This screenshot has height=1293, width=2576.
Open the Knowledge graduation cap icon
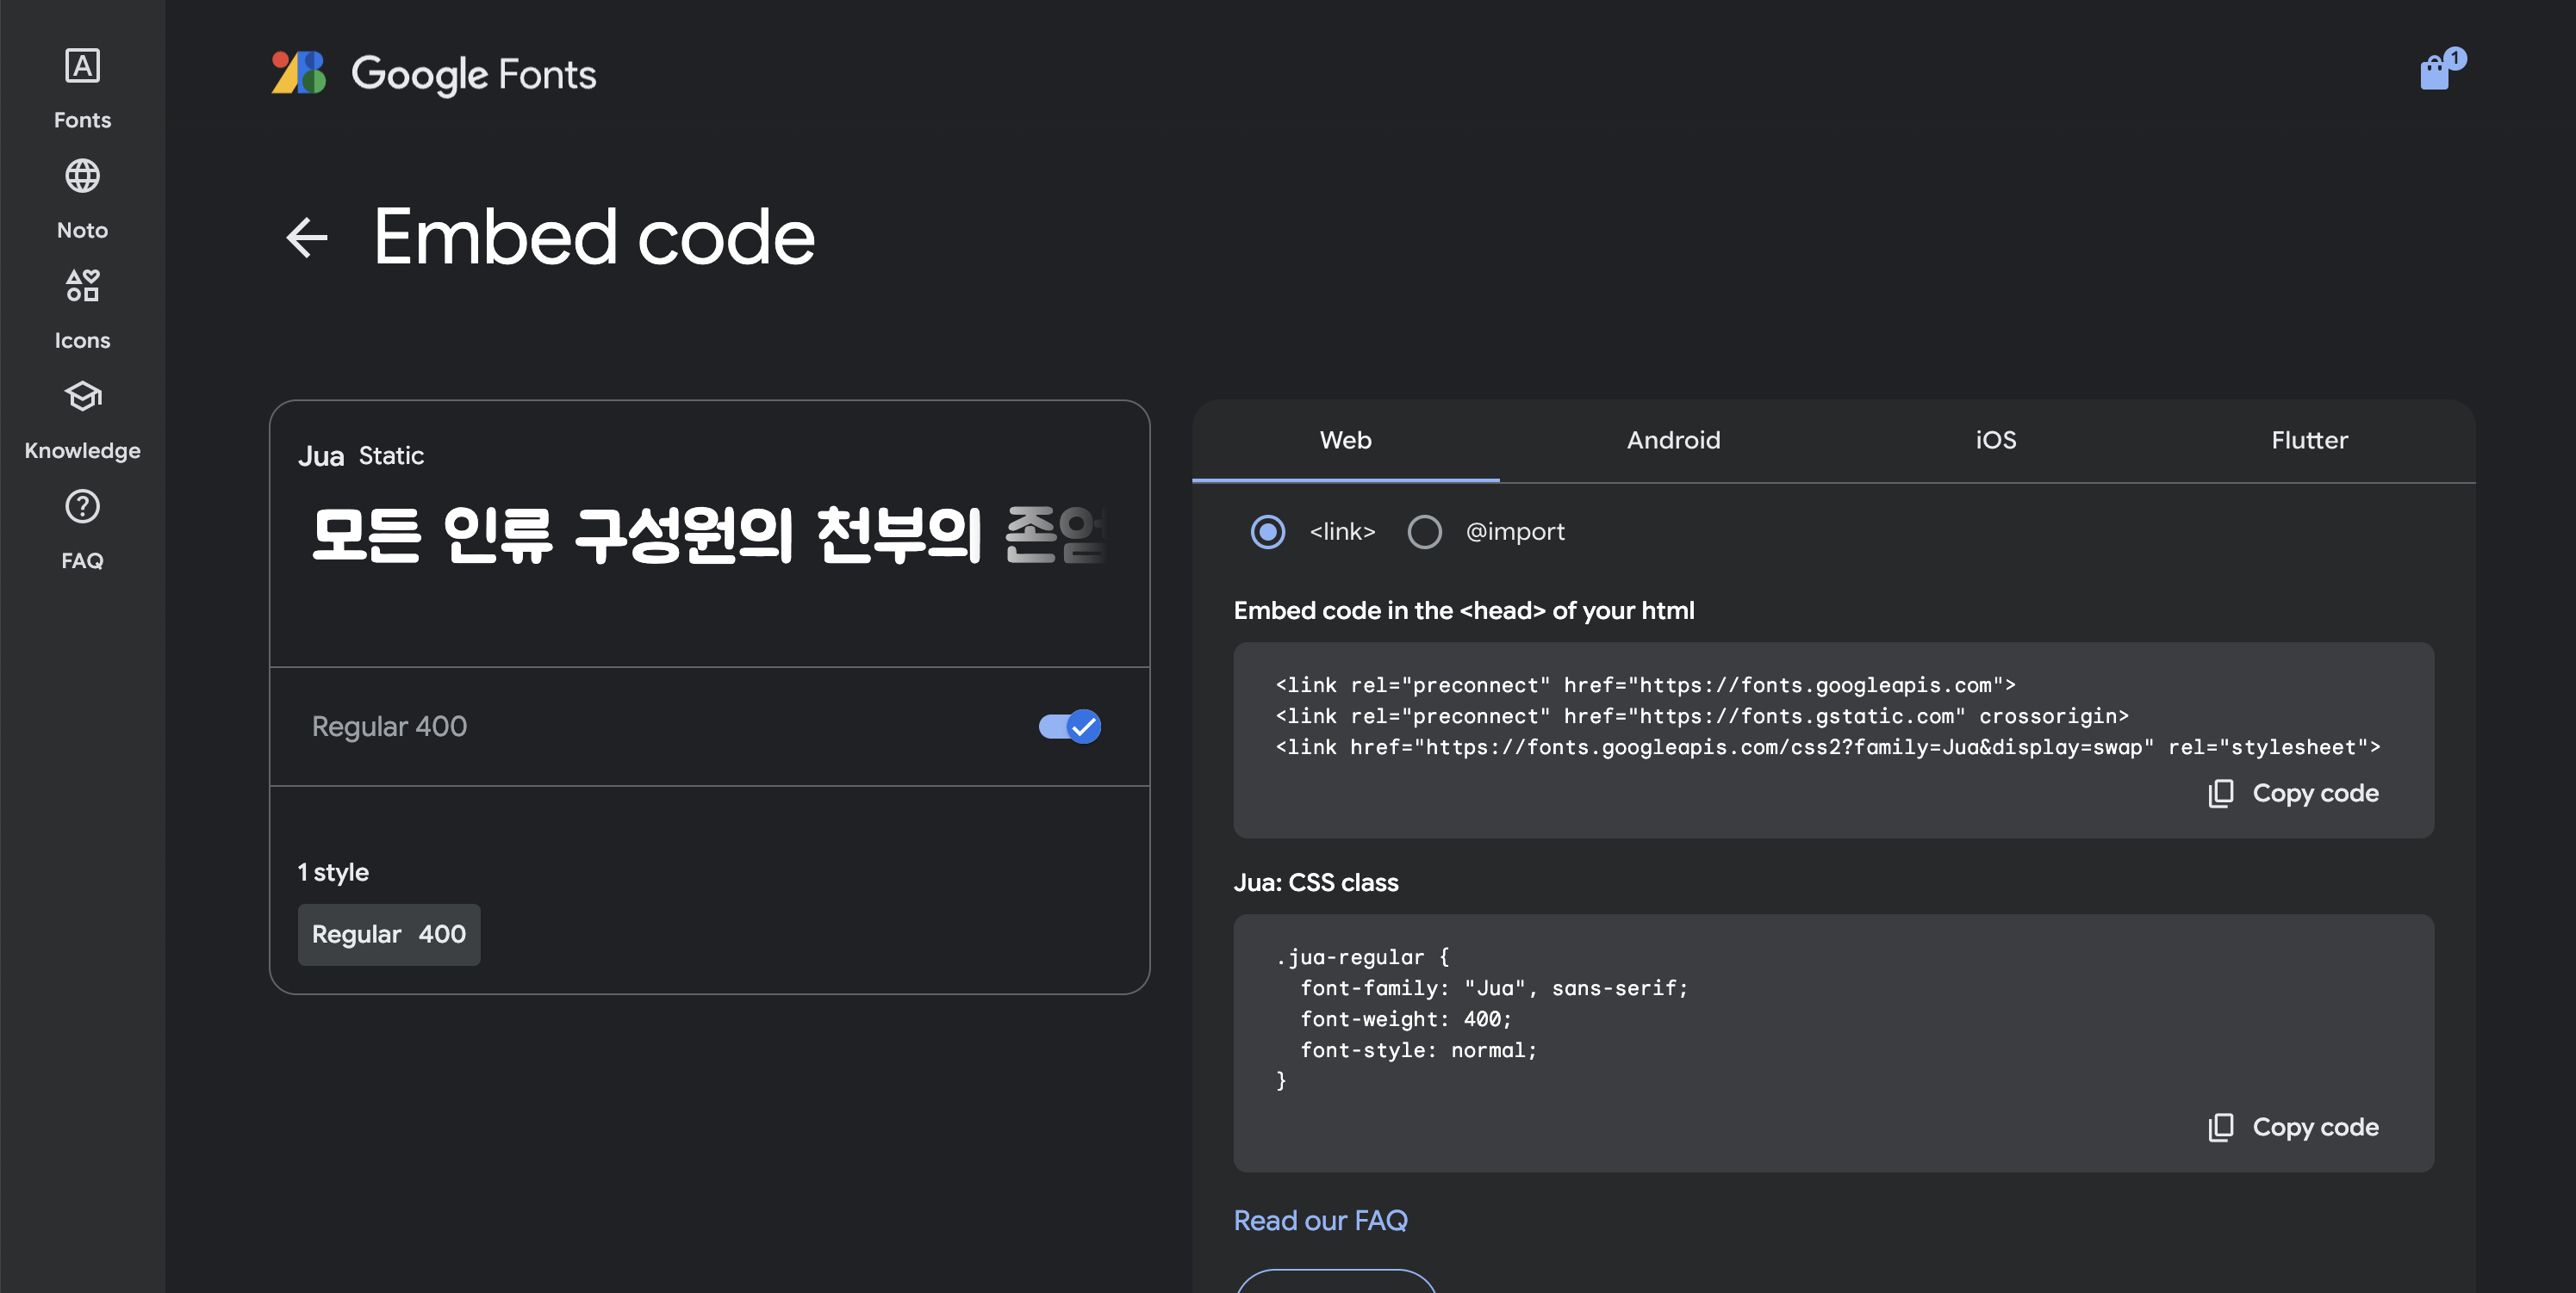[82, 397]
